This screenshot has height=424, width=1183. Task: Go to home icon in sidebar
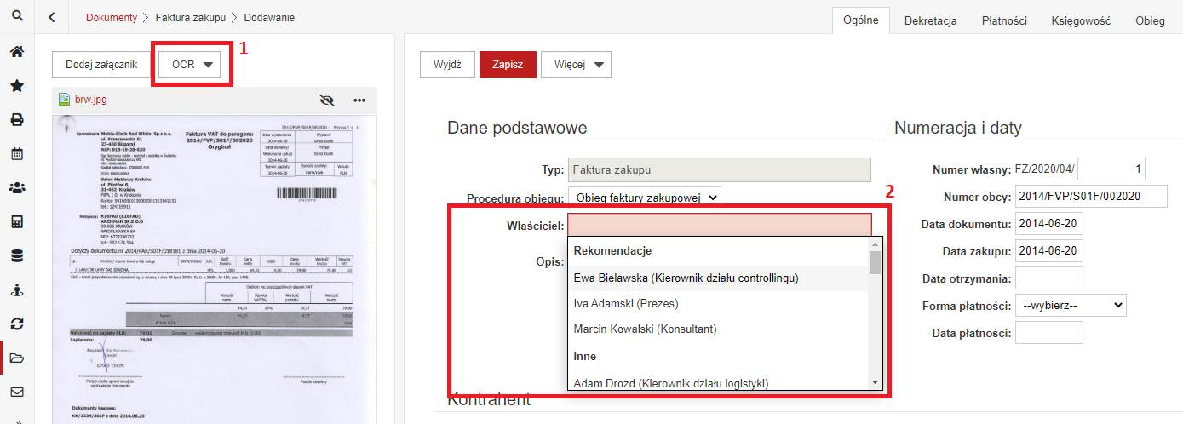[x=17, y=52]
